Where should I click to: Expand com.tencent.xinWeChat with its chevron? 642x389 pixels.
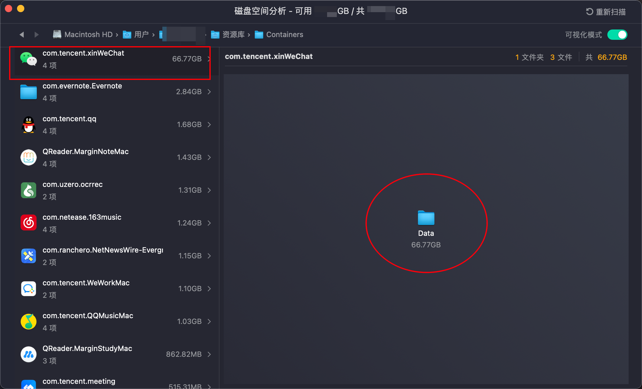[x=209, y=59]
